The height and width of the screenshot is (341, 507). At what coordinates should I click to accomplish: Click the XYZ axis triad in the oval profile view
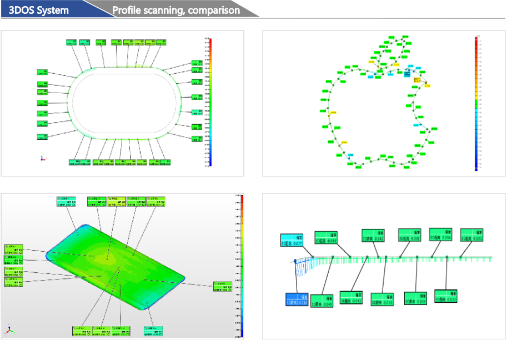[x=43, y=158]
